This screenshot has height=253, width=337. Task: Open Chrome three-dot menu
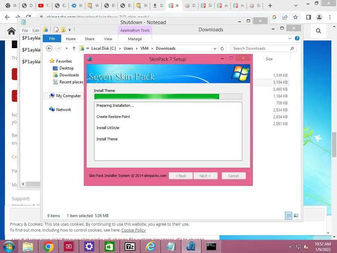tap(330, 17)
